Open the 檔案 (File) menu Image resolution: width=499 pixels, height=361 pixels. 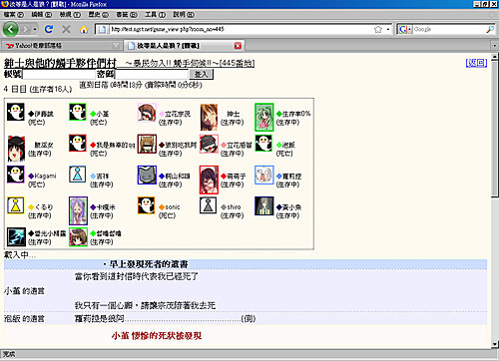point(13,15)
